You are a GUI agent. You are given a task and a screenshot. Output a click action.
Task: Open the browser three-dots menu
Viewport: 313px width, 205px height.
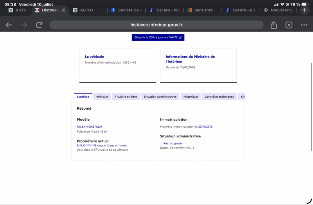(304, 25)
